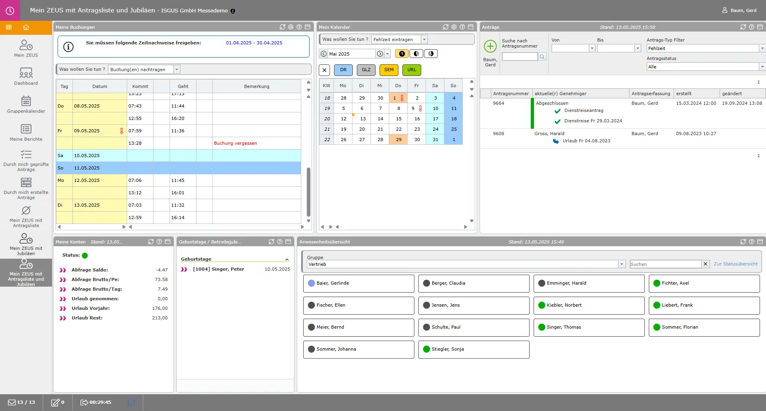
Task: Expand the Gruppe Vertrieb dropdown
Action: coord(622,264)
